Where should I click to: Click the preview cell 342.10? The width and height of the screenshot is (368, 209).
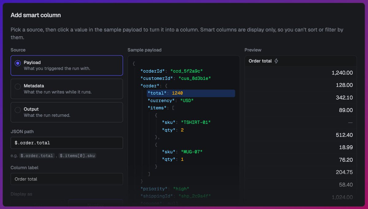coord(301,98)
